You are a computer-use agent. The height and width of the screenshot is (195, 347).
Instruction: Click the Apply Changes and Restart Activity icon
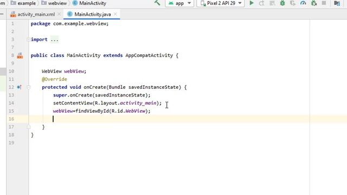[261, 3]
